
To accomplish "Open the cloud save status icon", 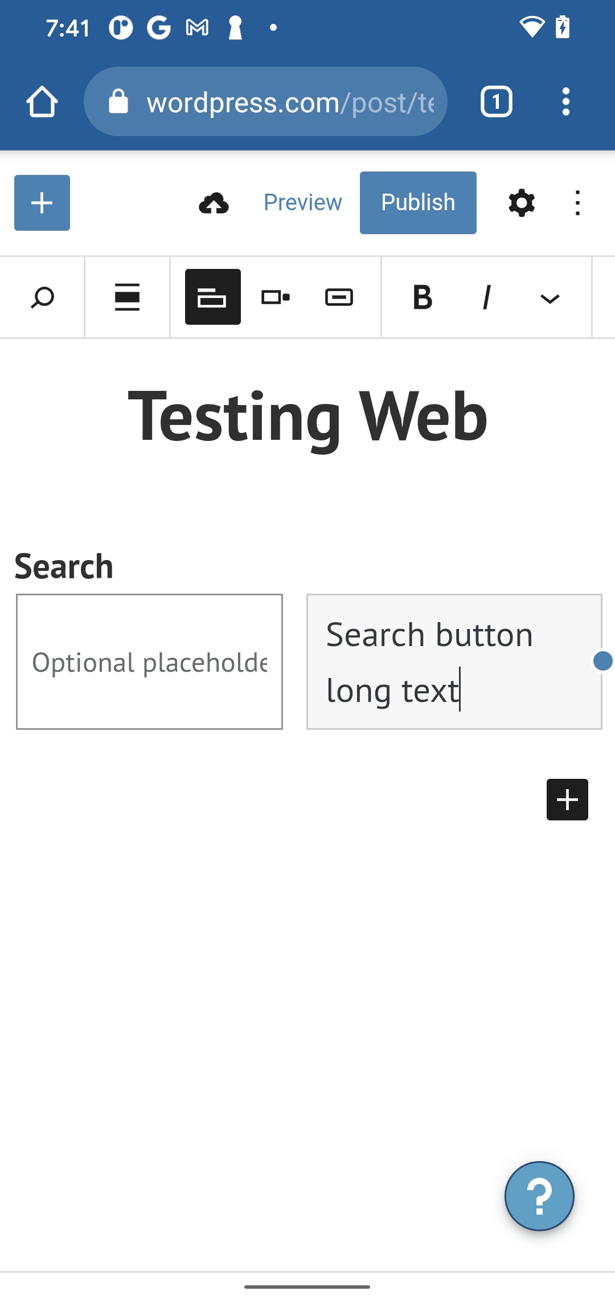I will tap(215, 203).
